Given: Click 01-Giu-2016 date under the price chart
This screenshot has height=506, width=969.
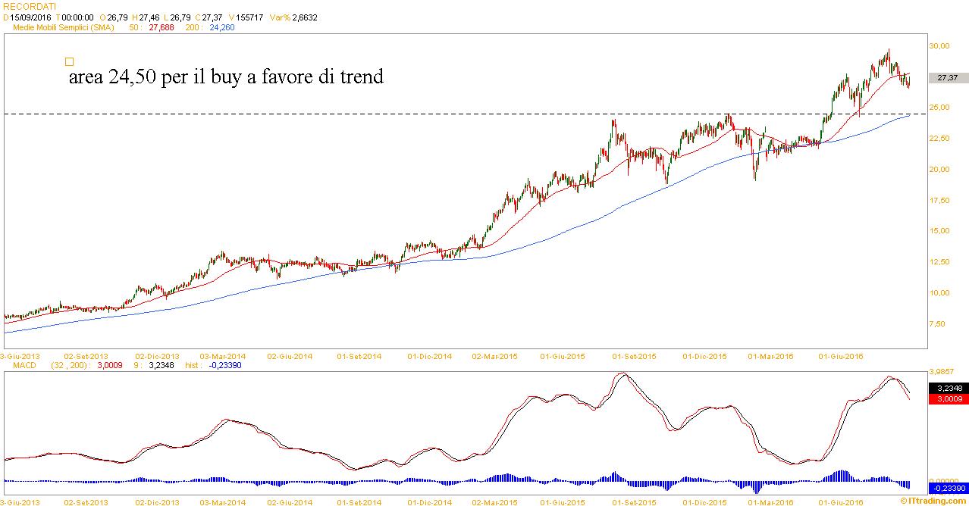Looking at the screenshot, I should [x=842, y=355].
